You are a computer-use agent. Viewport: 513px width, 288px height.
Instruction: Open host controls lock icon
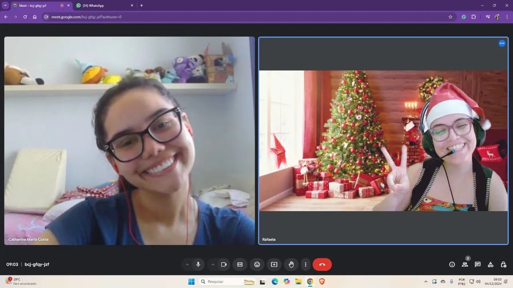pos(503,264)
